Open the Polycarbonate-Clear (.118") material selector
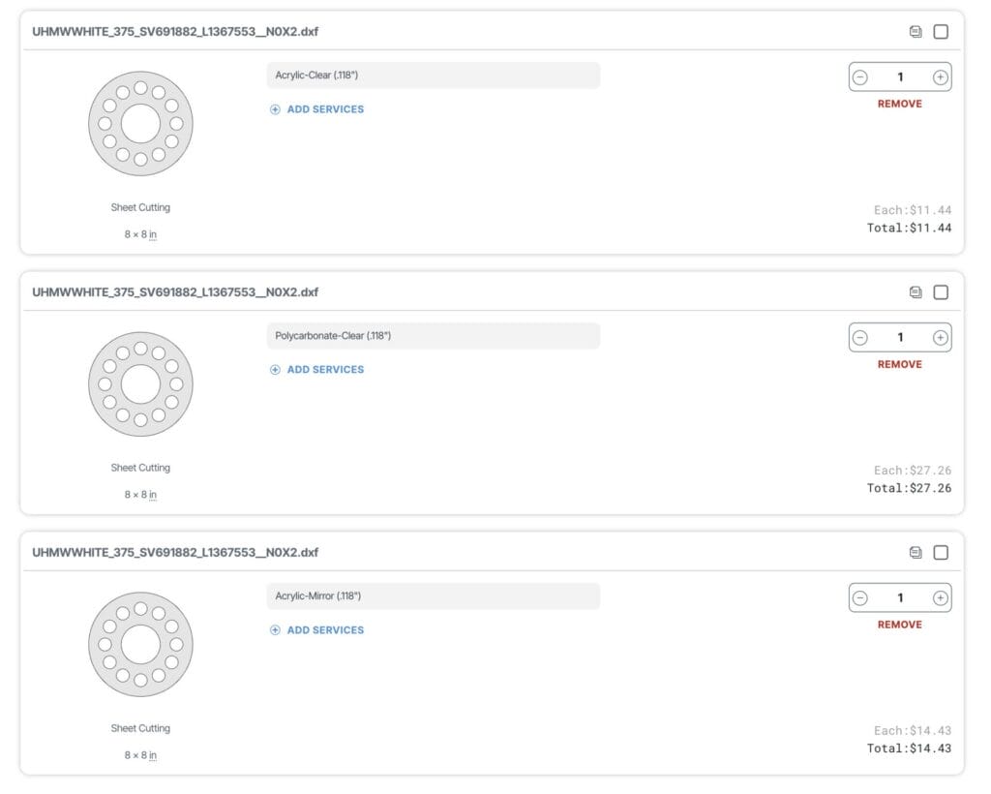This screenshot has width=991, height=794. 433,336
